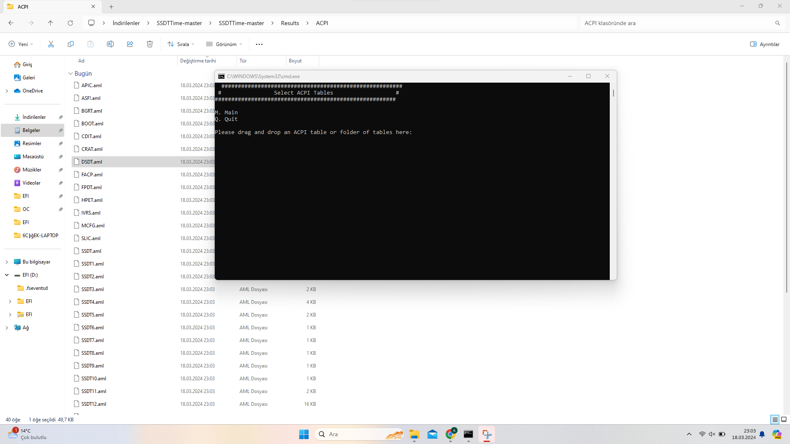The height and width of the screenshot is (444, 790).
Task: Click the cmd window vertical scrollbar
Action: [613, 93]
